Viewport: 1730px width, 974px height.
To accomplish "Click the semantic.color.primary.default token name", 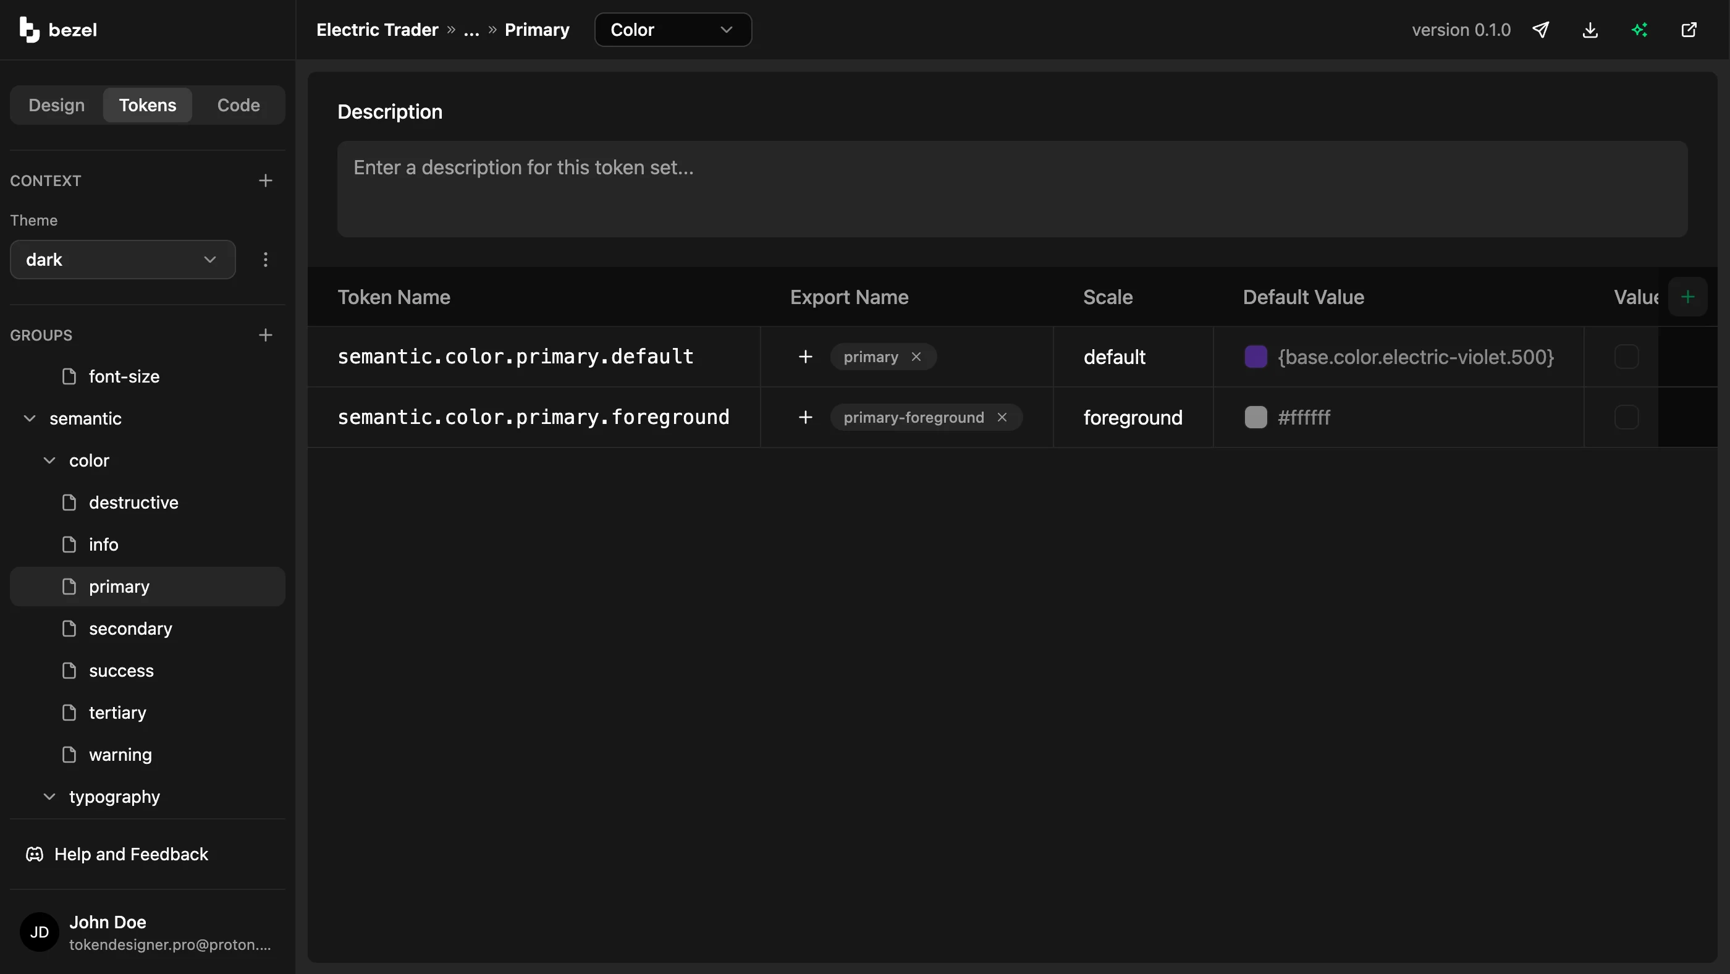I will click(515, 357).
